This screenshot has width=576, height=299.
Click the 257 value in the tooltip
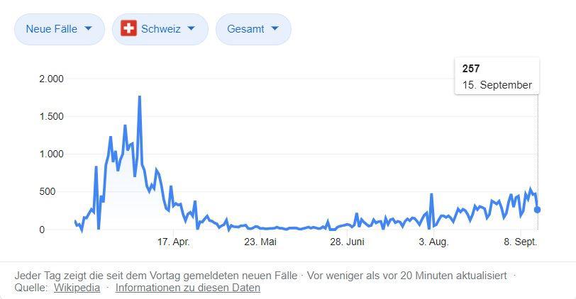click(471, 69)
